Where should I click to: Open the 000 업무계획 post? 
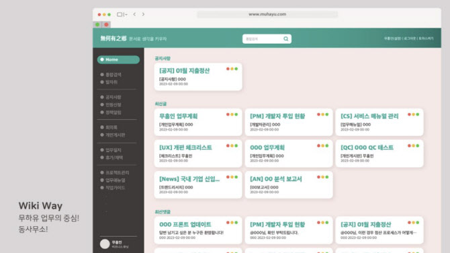[289, 153]
